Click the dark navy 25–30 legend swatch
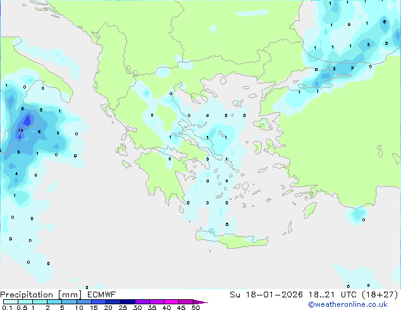 point(128,302)
